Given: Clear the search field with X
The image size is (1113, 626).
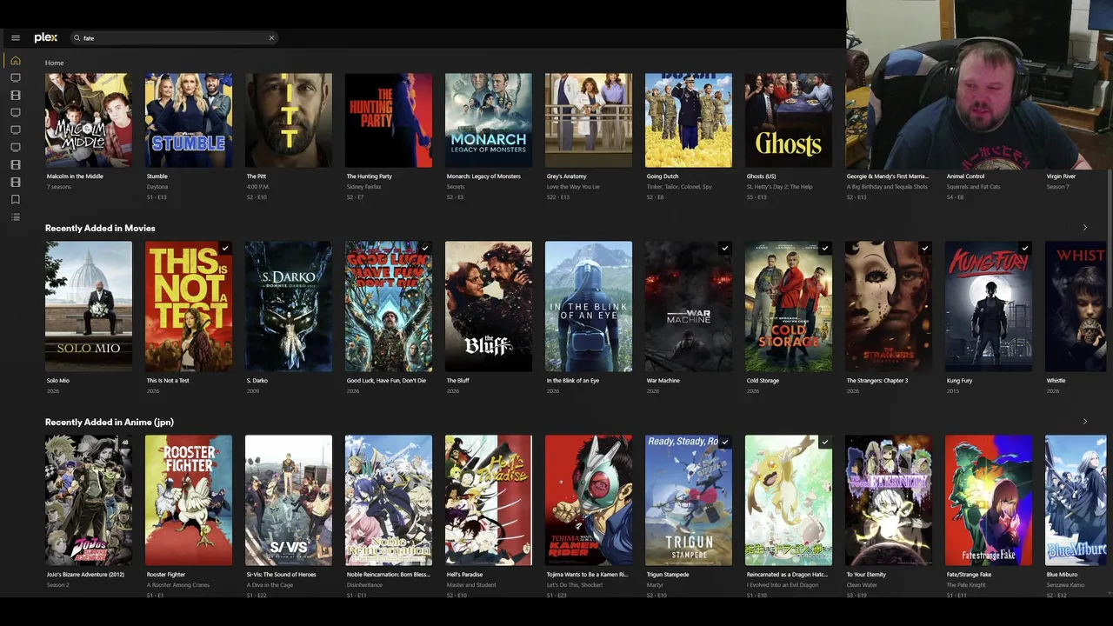Looking at the screenshot, I should click(x=271, y=38).
